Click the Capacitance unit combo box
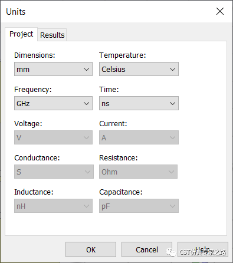The image size is (233, 263). 139,206
